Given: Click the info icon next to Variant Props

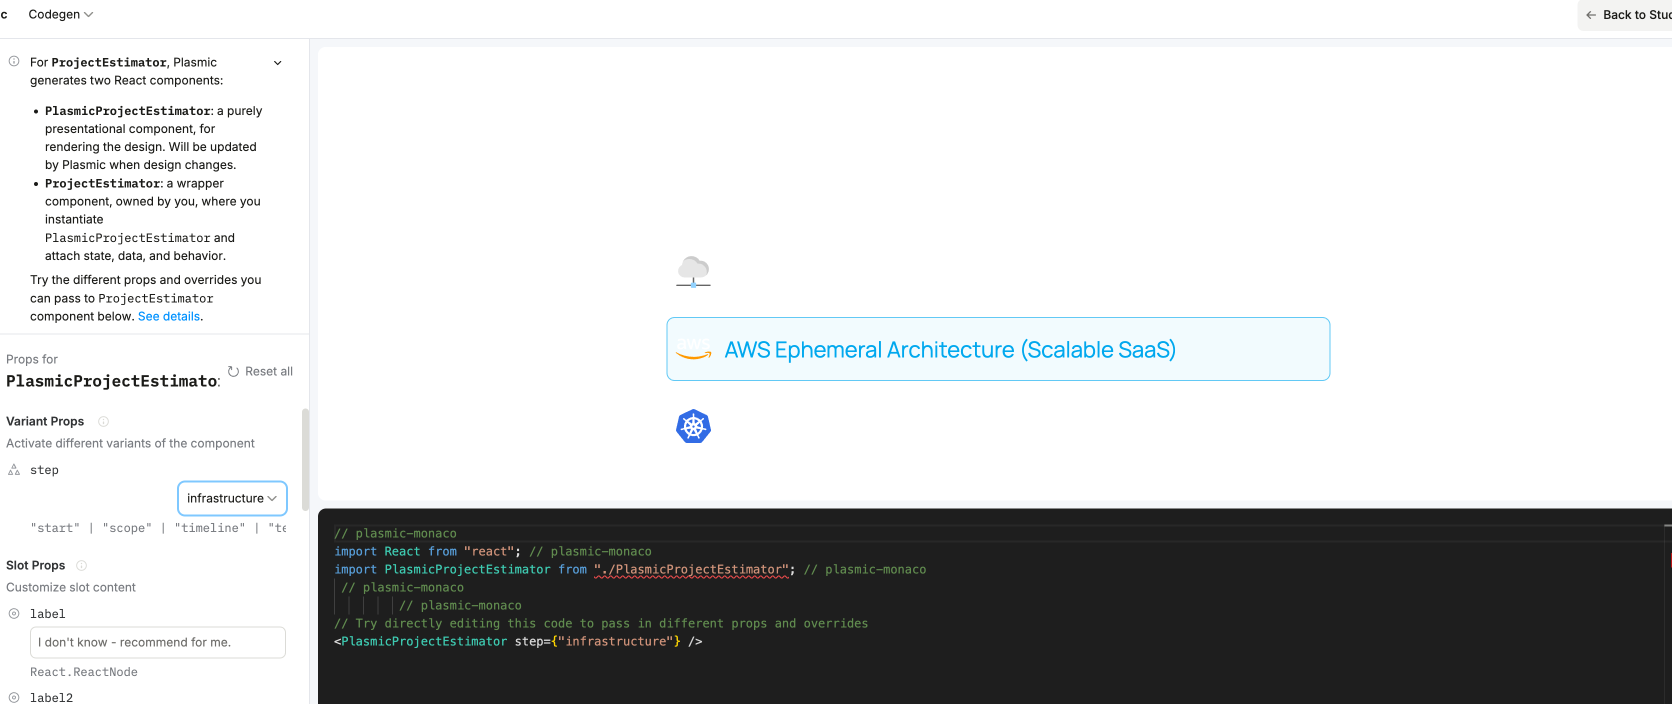Looking at the screenshot, I should coord(103,421).
